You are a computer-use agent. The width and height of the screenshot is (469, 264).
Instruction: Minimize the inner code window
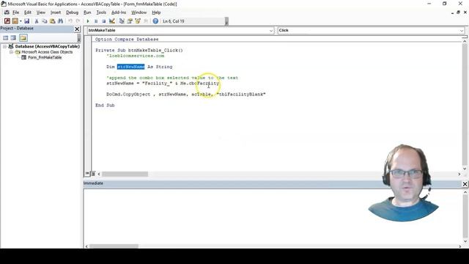coord(452,12)
